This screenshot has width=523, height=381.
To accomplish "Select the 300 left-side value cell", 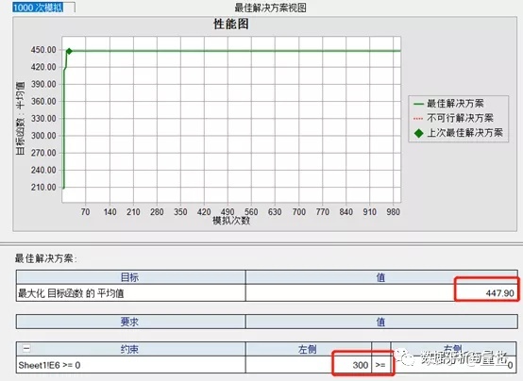I will click(308, 365).
